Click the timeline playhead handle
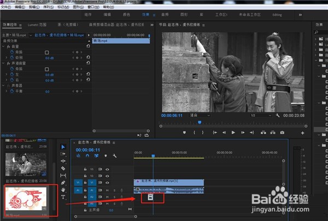Image resolution: width=328 pixels, height=221 pixels. pyautogui.click(x=153, y=156)
